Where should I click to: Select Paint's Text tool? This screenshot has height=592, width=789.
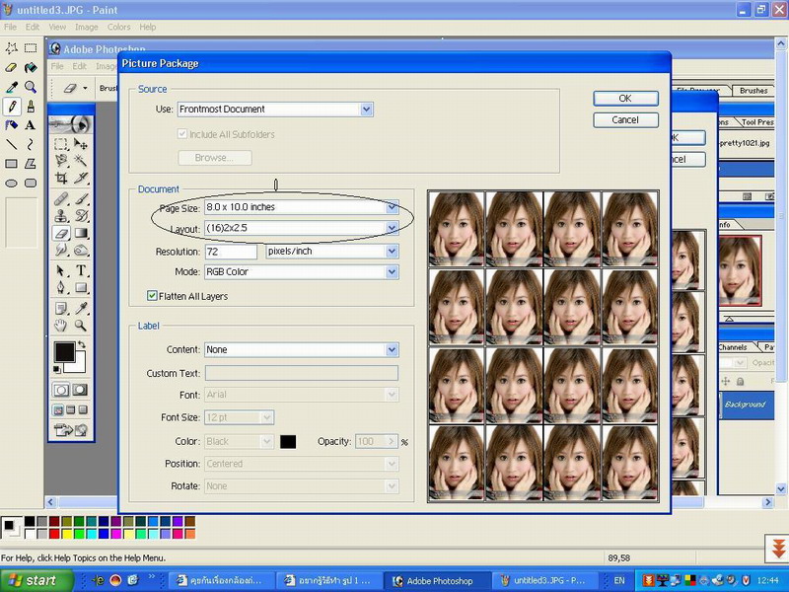pyautogui.click(x=31, y=125)
